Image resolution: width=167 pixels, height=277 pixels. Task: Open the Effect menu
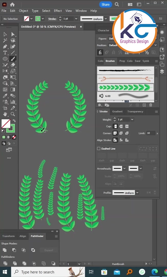click(x=58, y=11)
